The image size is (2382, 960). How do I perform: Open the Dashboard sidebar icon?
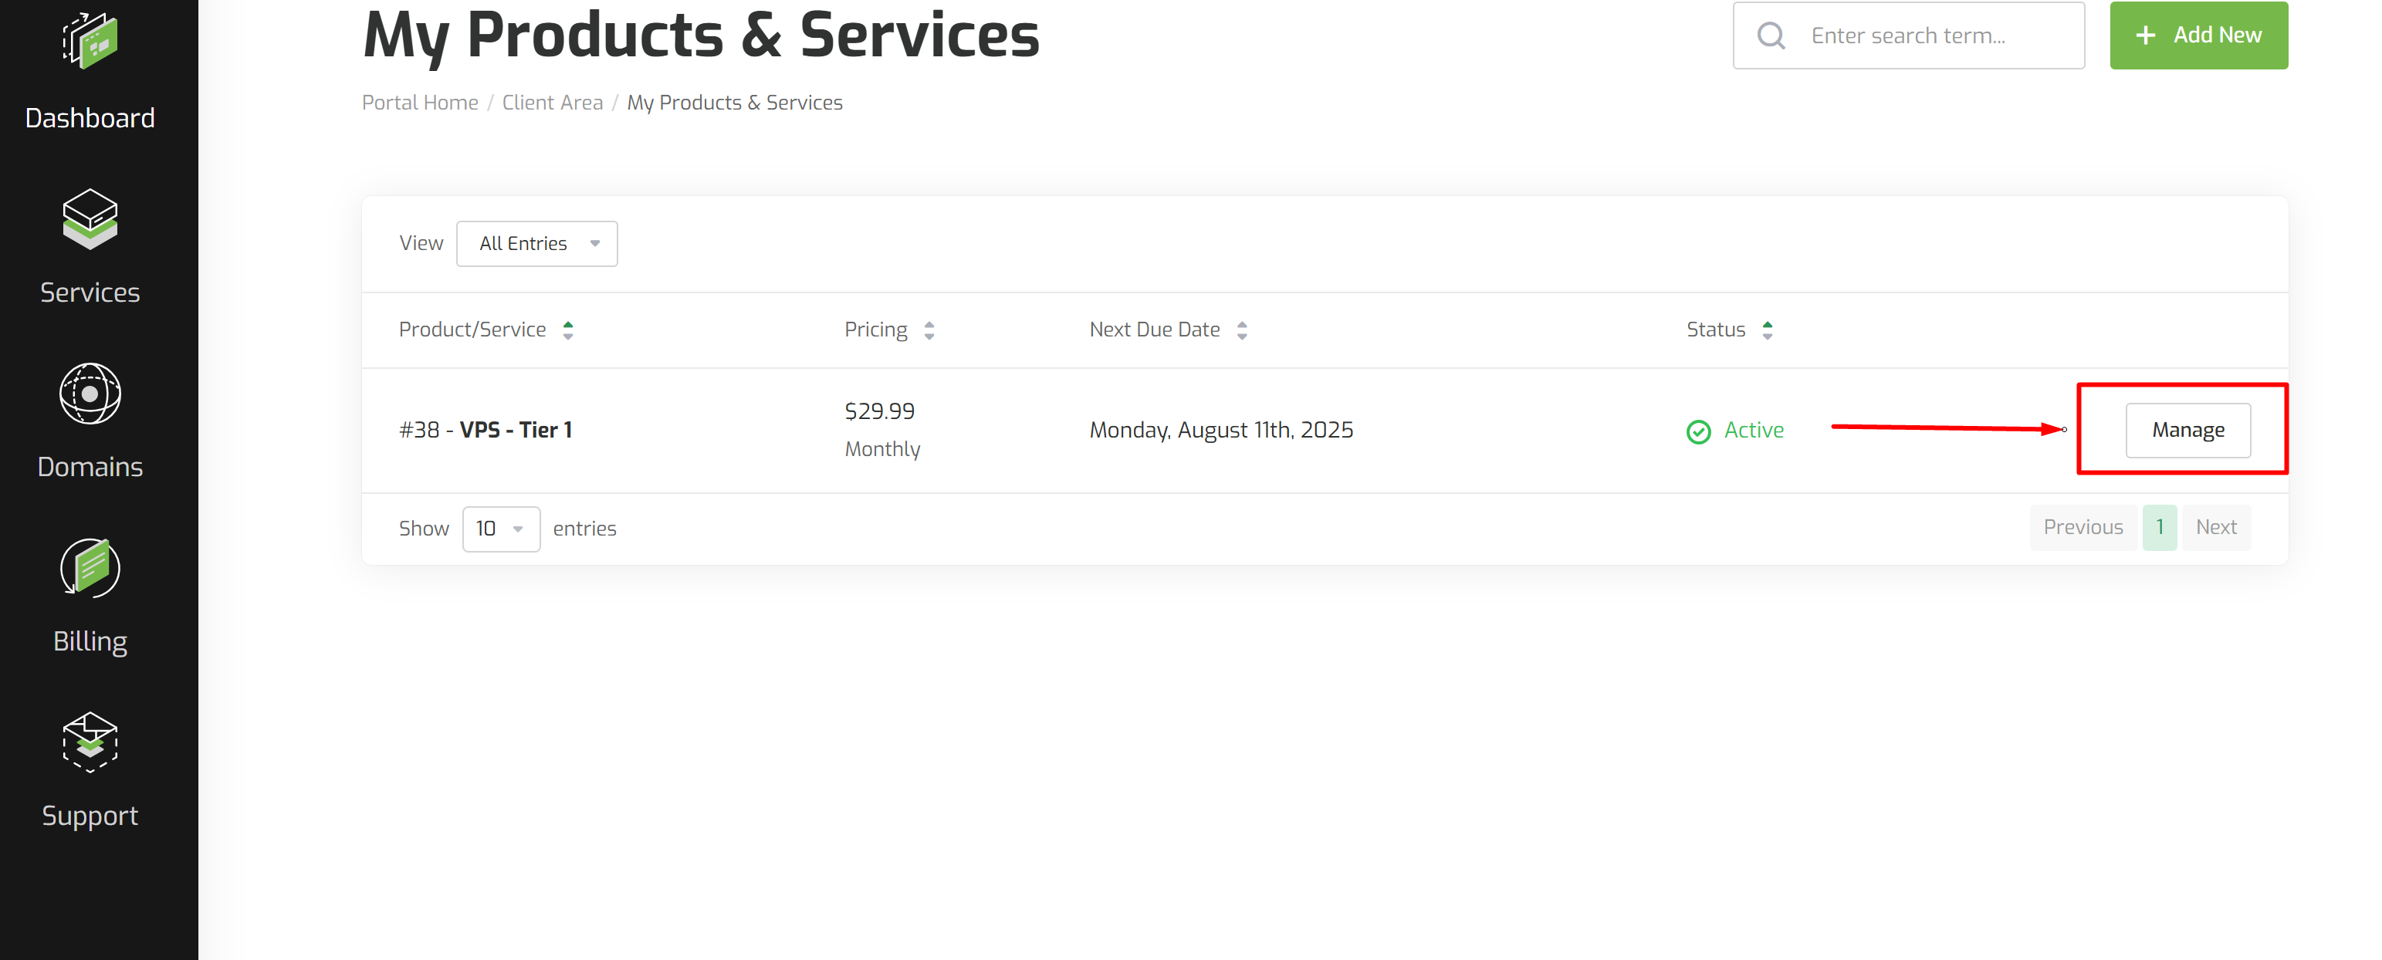(90, 41)
